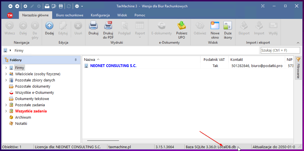Open the Filtrowanie side panel
Screen dimensions: 304x151
coord(298,68)
